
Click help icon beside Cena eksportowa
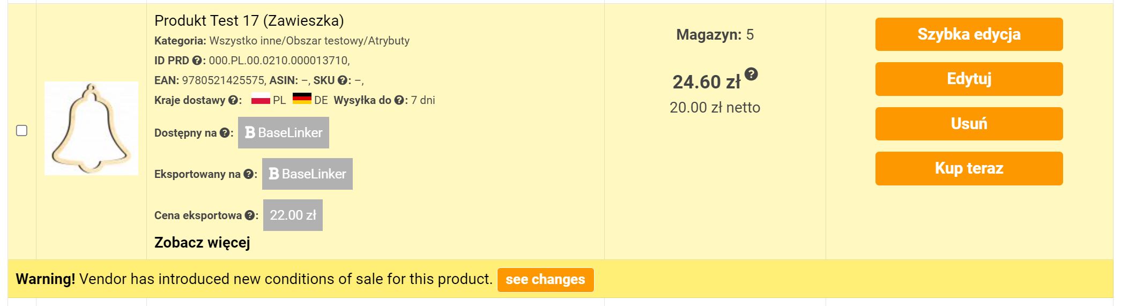click(249, 215)
